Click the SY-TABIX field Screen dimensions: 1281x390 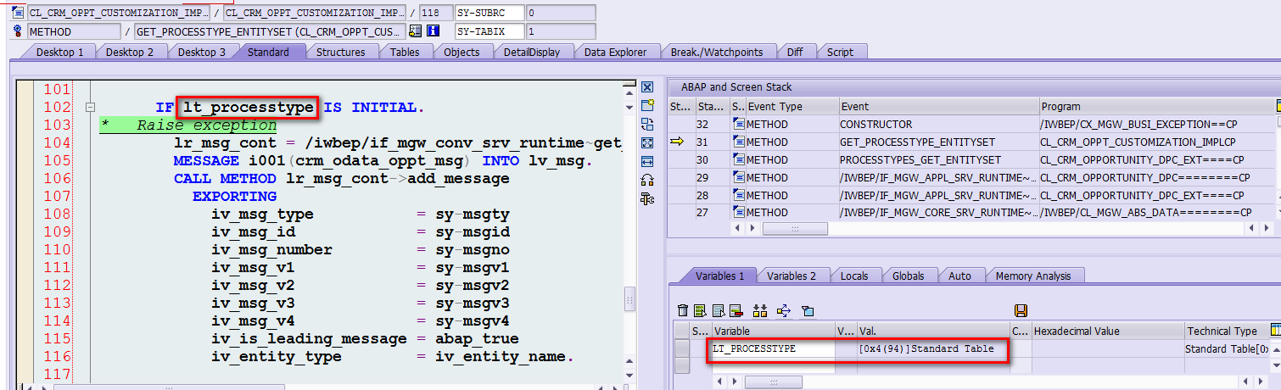point(489,31)
